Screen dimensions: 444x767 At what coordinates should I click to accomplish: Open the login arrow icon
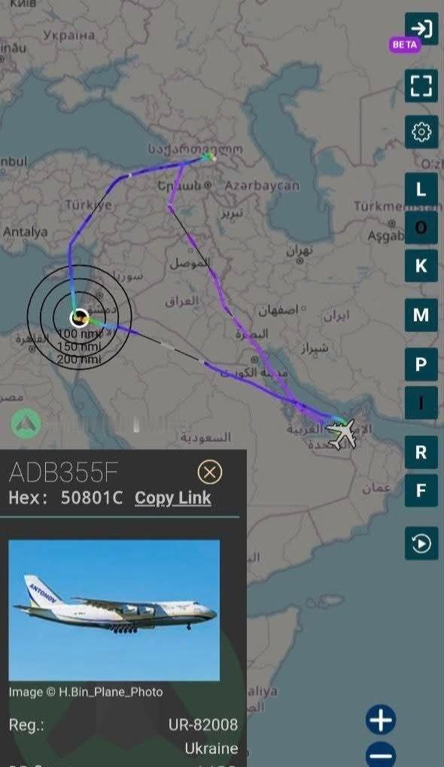pyautogui.click(x=421, y=29)
